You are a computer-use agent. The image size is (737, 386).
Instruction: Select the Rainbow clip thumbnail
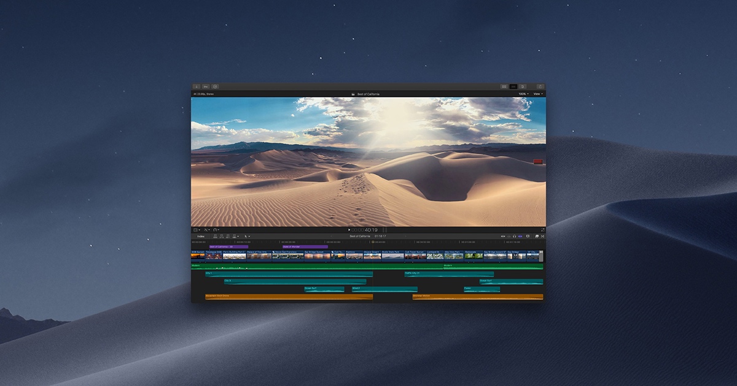tap(354, 255)
